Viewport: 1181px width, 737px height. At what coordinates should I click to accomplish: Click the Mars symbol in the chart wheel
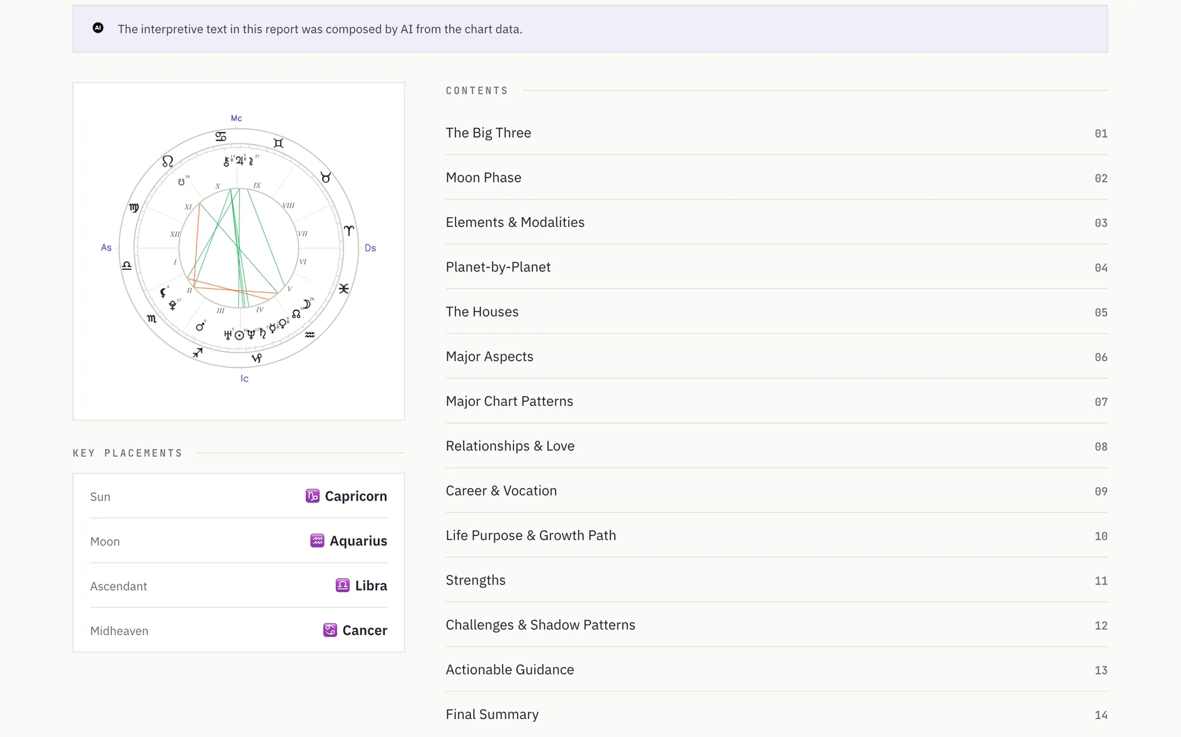tap(200, 326)
